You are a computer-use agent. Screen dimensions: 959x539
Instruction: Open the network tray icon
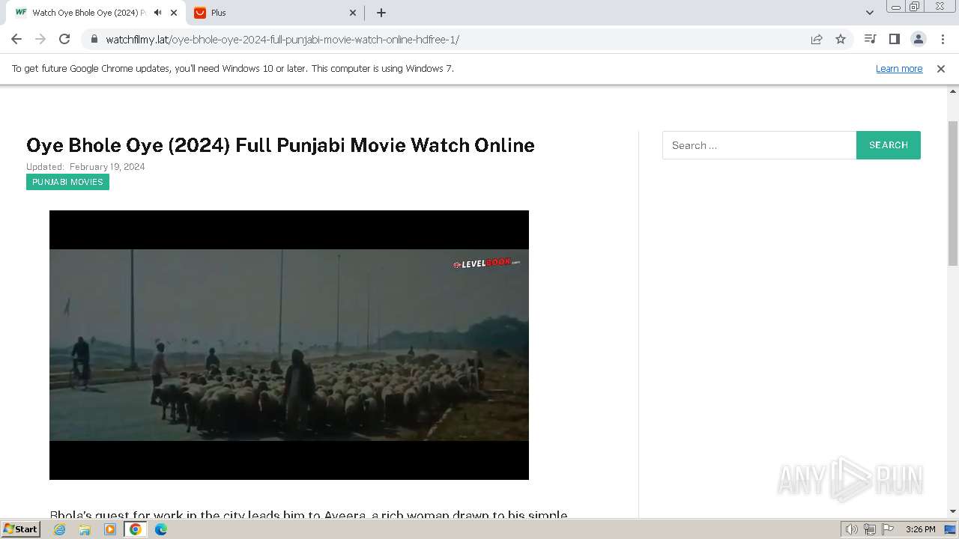click(x=870, y=529)
